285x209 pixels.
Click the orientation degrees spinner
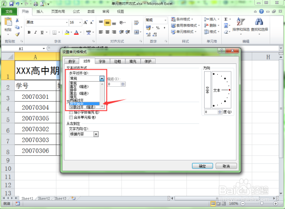pyautogui.click(x=220, y=112)
